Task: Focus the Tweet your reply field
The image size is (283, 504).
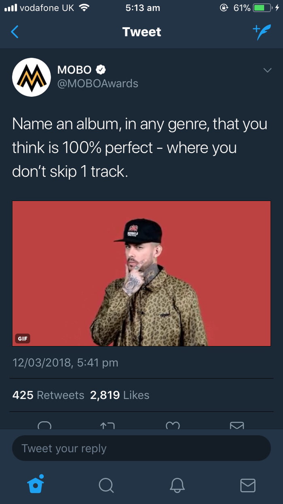Action: [x=141, y=448]
